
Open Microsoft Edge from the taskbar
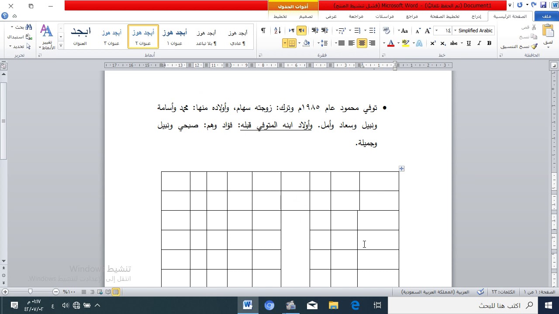coord(355,305)
